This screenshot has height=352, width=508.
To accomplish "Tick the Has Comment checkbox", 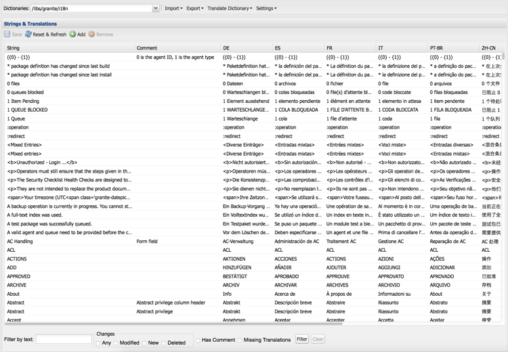I will coord(198,340).
